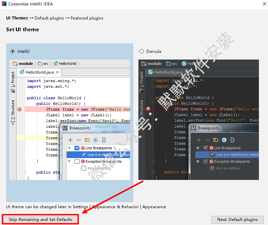Click the IntelliJ light theme preview
The height and width of the screenshot is (225, 268).
click(70, 120)
